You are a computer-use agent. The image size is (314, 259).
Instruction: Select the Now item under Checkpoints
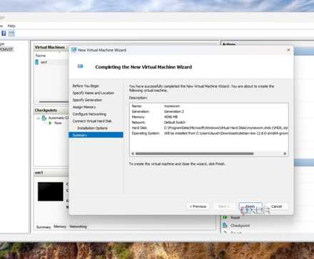coord(58,123)
